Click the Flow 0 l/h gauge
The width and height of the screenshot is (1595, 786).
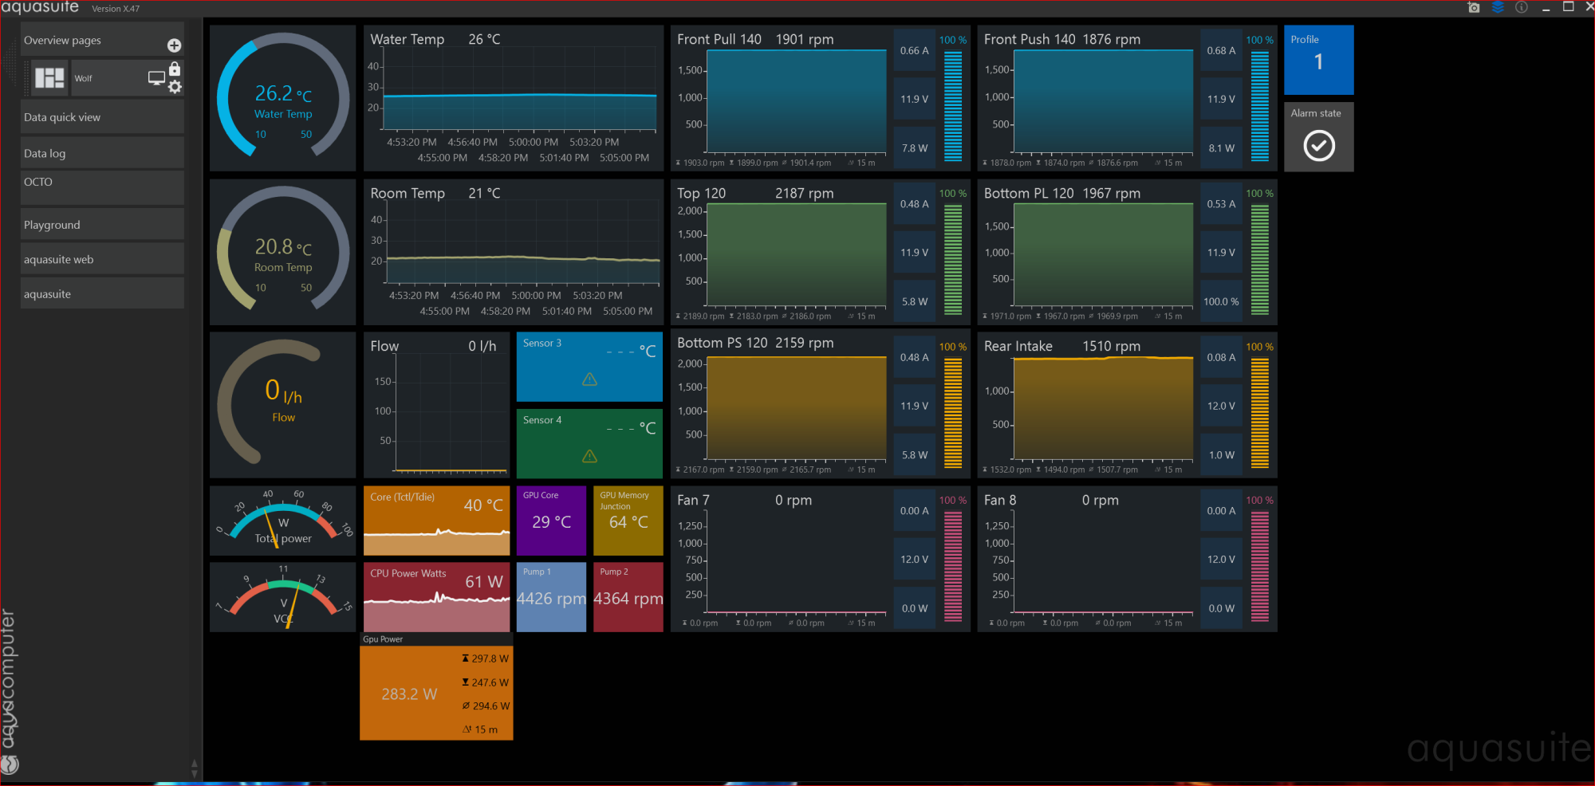tap(283, 405)
